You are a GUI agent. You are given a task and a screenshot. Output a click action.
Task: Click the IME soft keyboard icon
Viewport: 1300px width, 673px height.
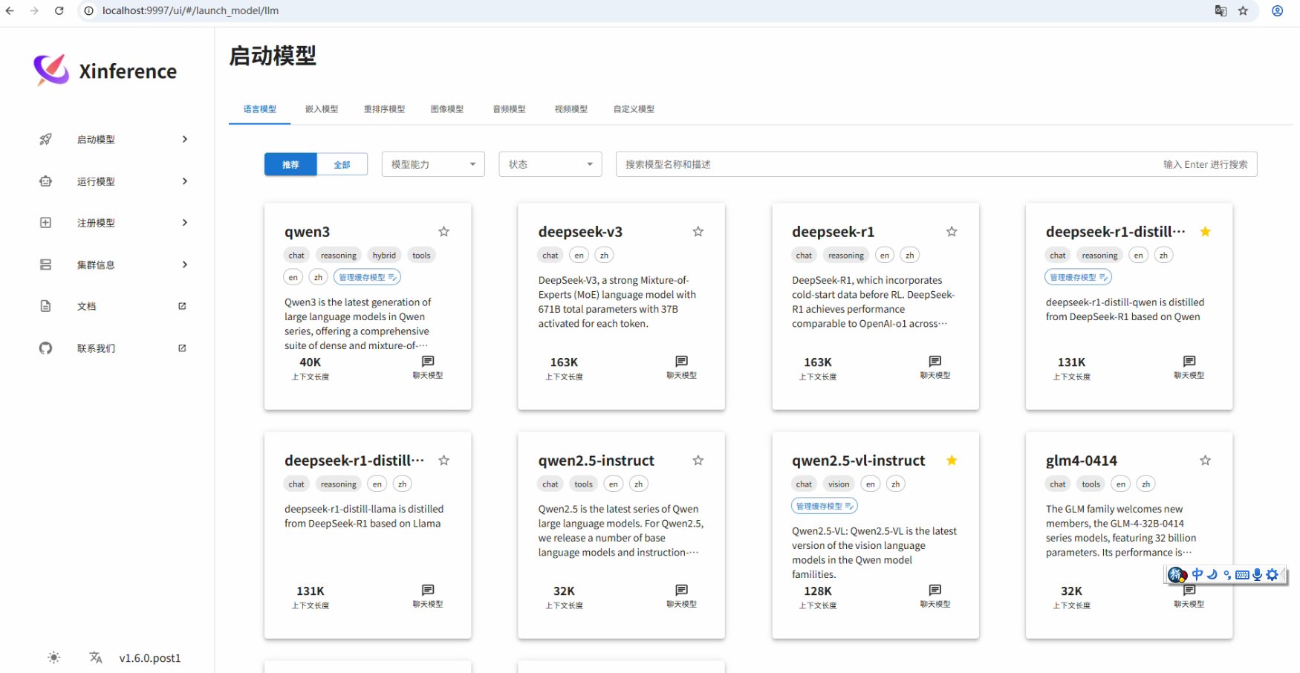(x=1242, y=574)
